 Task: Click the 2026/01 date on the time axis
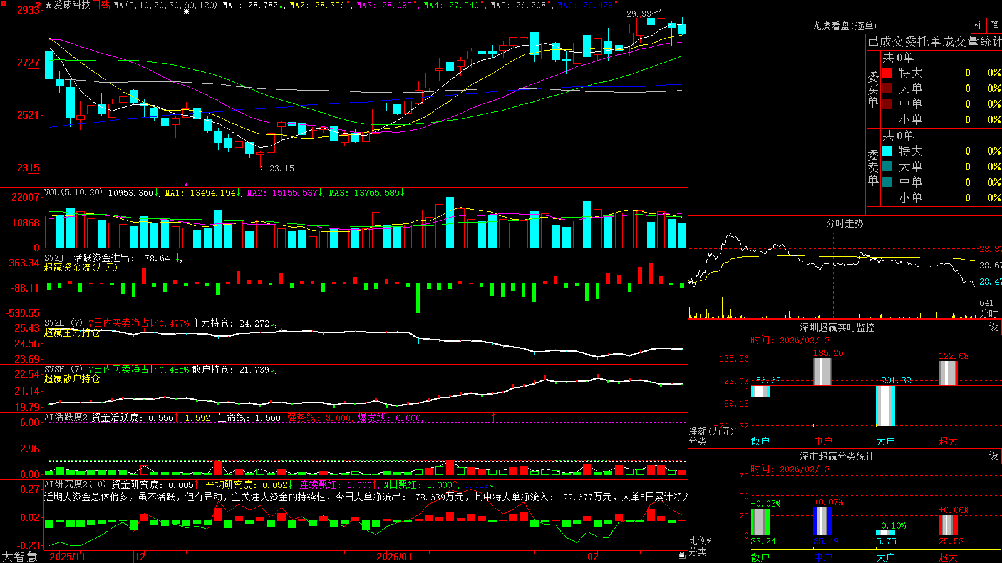click(x=395, y=557)
